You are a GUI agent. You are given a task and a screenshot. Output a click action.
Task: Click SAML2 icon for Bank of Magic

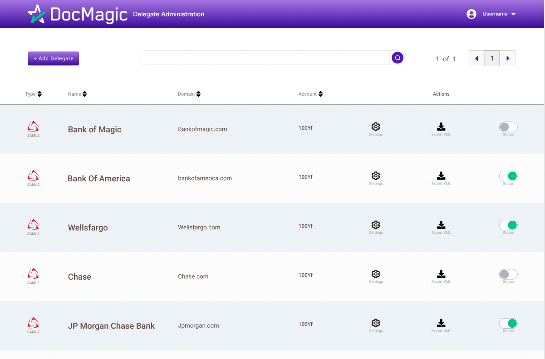tap(33, 126)
